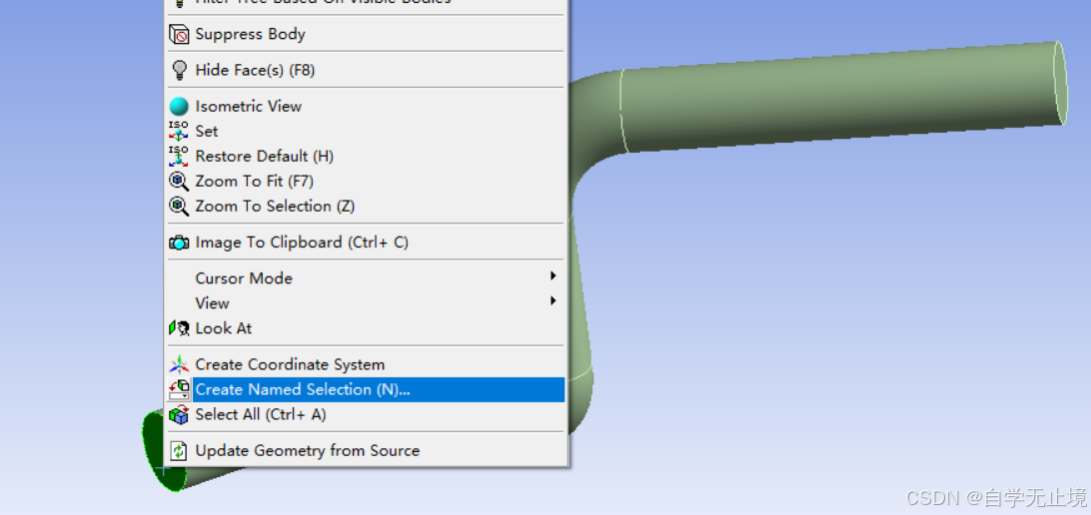
Task: Select Update Geometry from Source
Action: (366, 451)
